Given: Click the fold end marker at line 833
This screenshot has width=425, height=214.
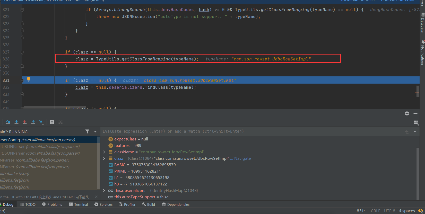Looking at the screenshot, I should 22,94.
